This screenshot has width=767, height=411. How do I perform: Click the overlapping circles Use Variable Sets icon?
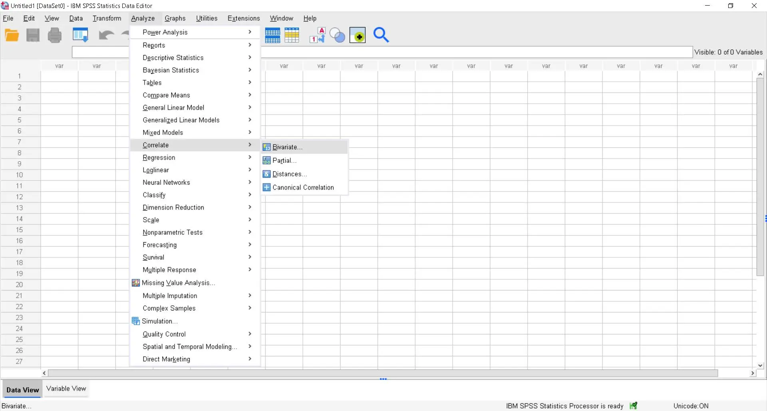pyautogui.click(x=338, y=36)
